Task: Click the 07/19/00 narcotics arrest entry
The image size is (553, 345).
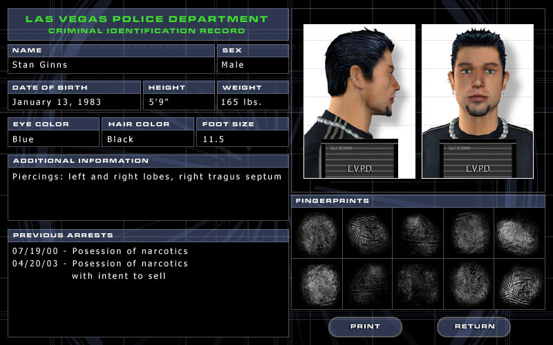Action: coord(100,251)
